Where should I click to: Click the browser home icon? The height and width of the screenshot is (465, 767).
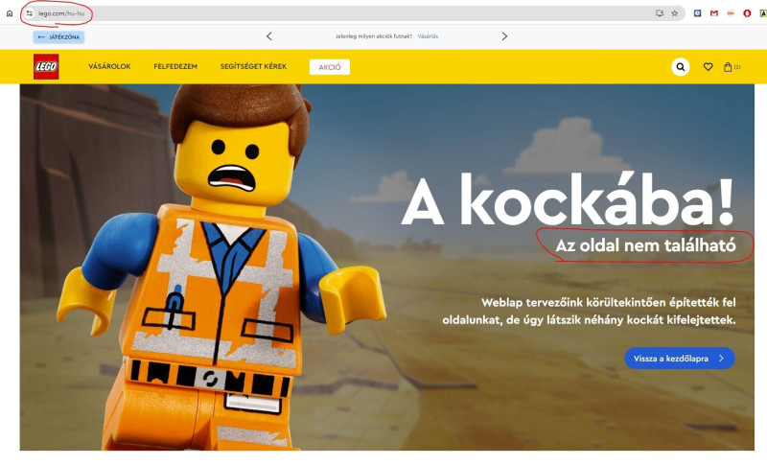coord(10,13)
